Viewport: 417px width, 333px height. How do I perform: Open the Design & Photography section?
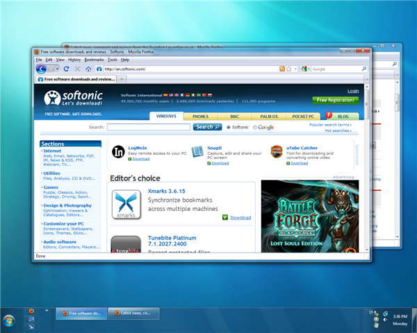(x=67, y=205)
